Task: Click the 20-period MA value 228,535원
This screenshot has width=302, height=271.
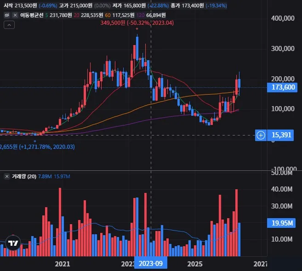Action: pyautogui.click(x=92, y=15)
